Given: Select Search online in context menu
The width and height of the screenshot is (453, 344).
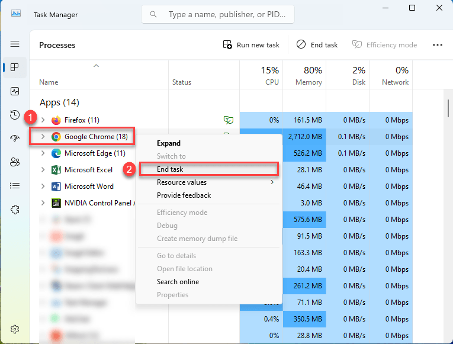Looking at the screenshot, I should [x=178, y=282].
